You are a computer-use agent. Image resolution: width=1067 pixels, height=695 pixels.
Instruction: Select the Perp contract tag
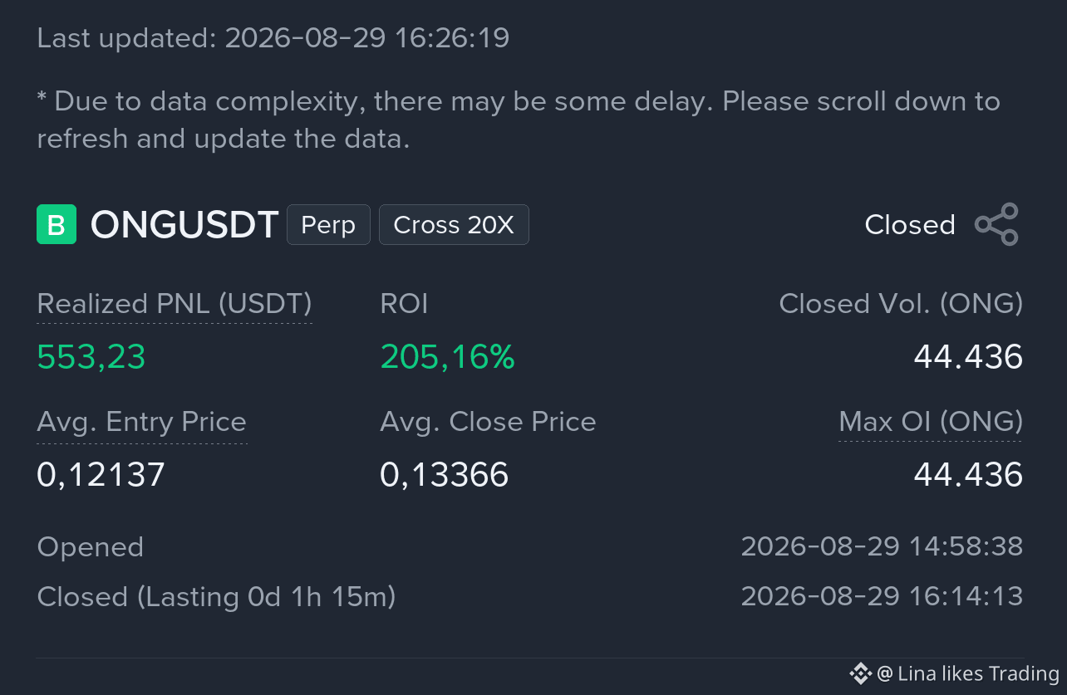pos(328,225)
